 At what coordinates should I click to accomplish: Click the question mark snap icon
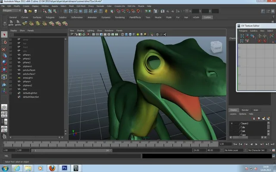pyautogui.click(x=100, y=11)
